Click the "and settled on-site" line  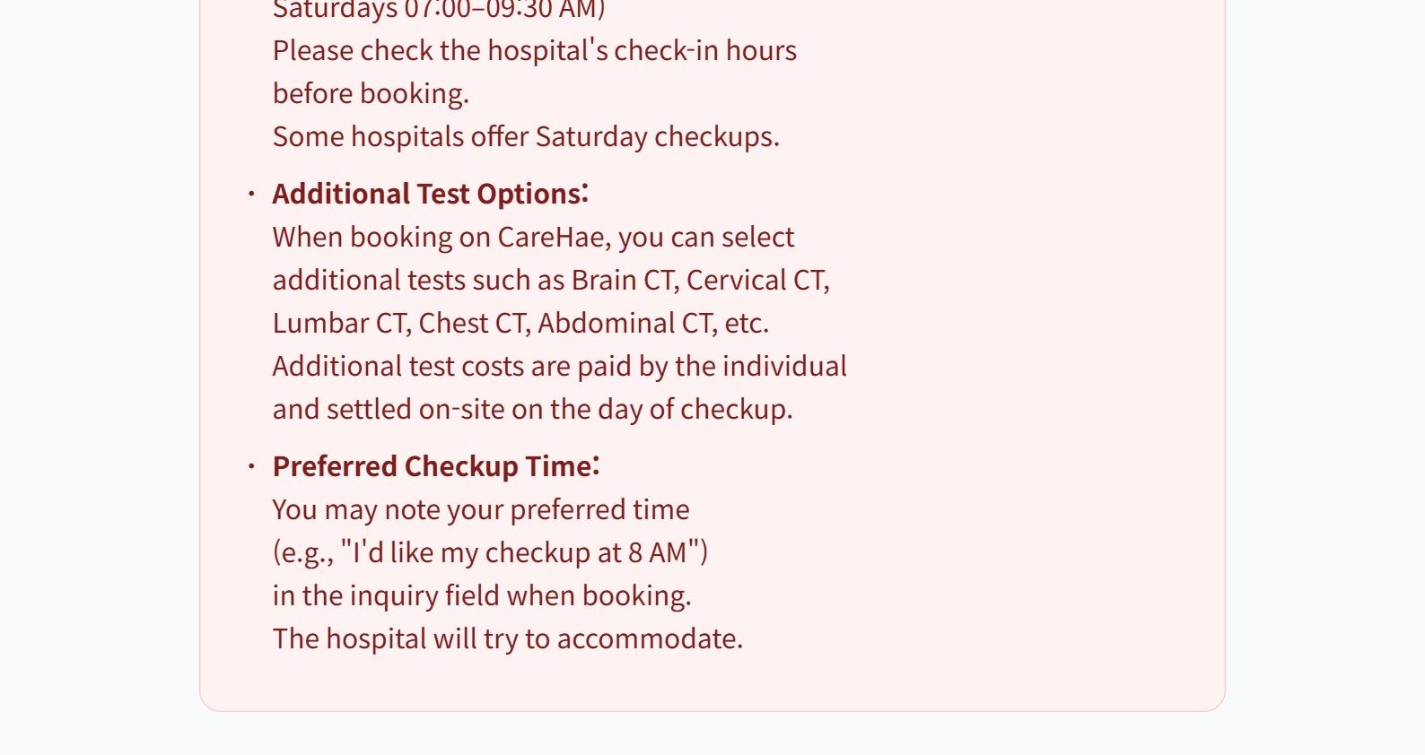pyautogui.click(x=532, y=409)
